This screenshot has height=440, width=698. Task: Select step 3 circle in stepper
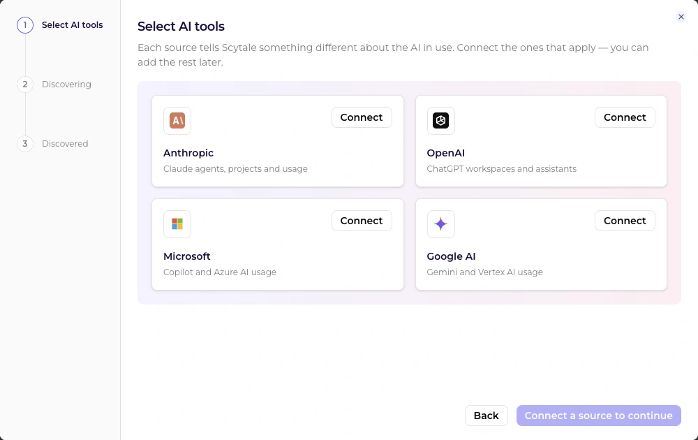pyautogui.click(x=25, y=143)
